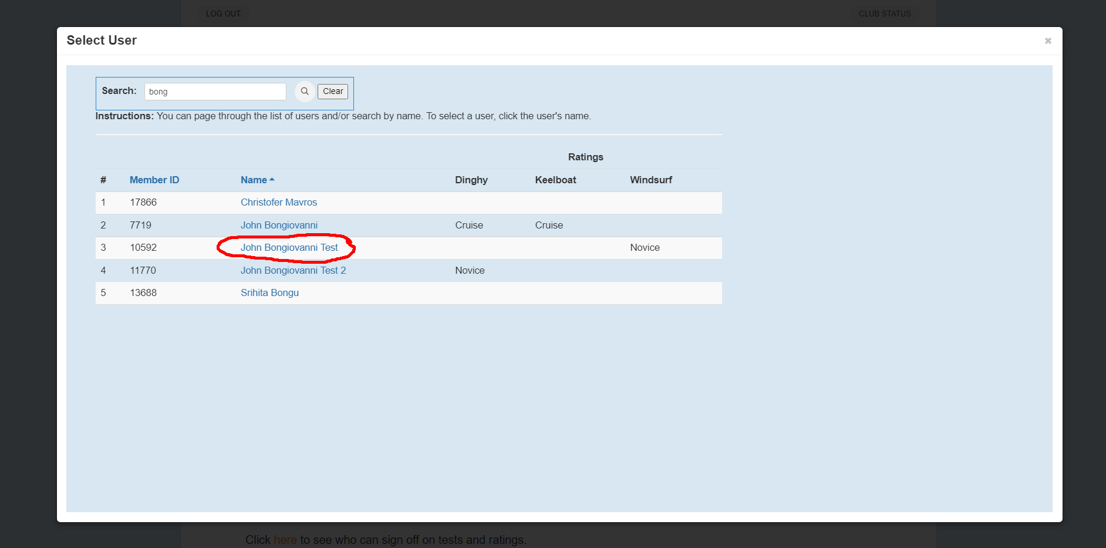Click the LOG OUT button behind dialog

(x=223, y=14)
